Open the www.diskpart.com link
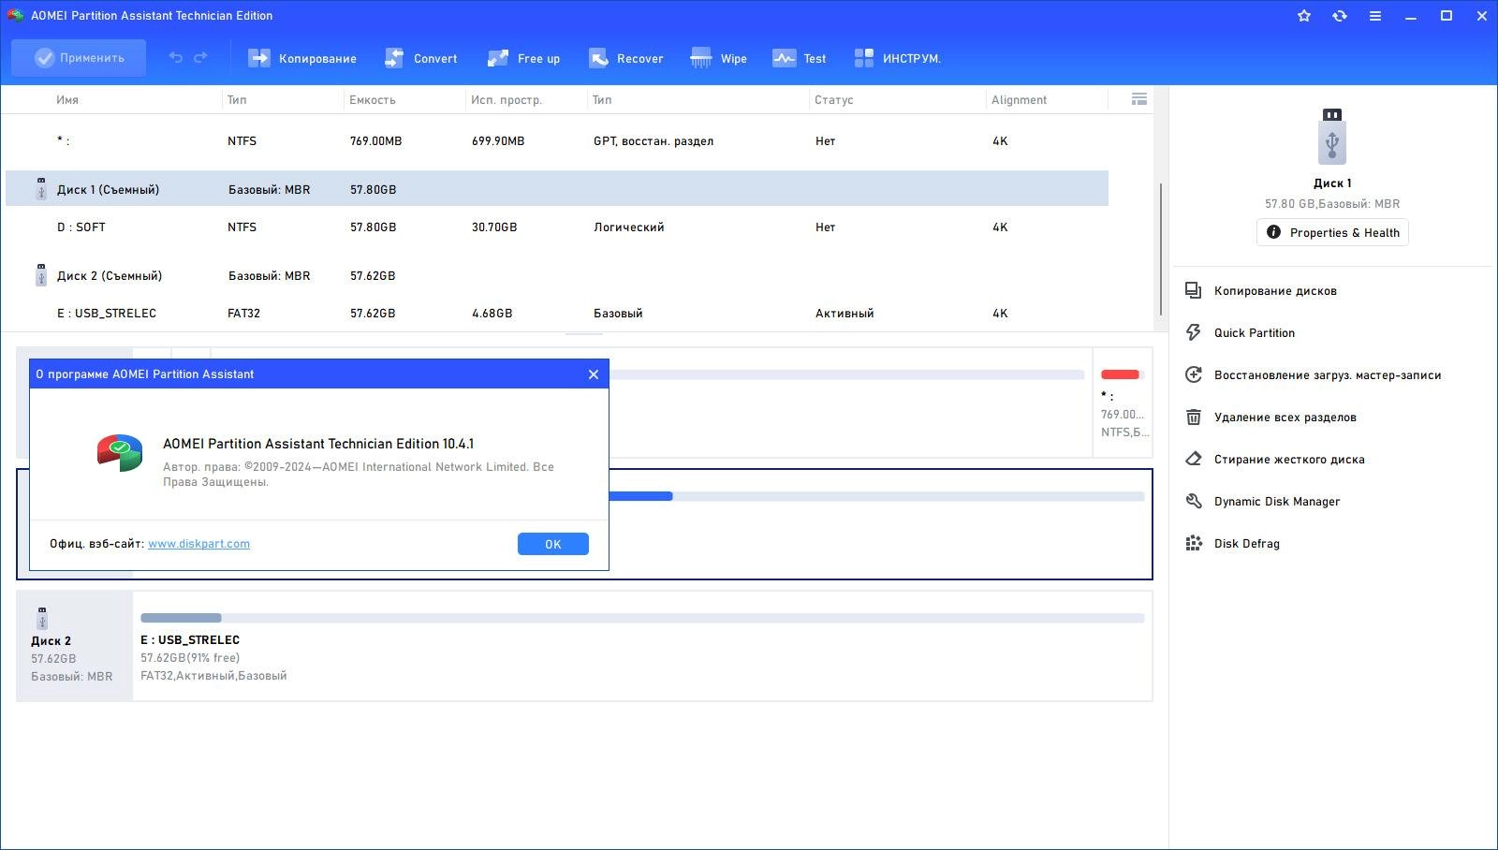The width and height of the screenshot is (1498, 850). [x=198, y=544]
